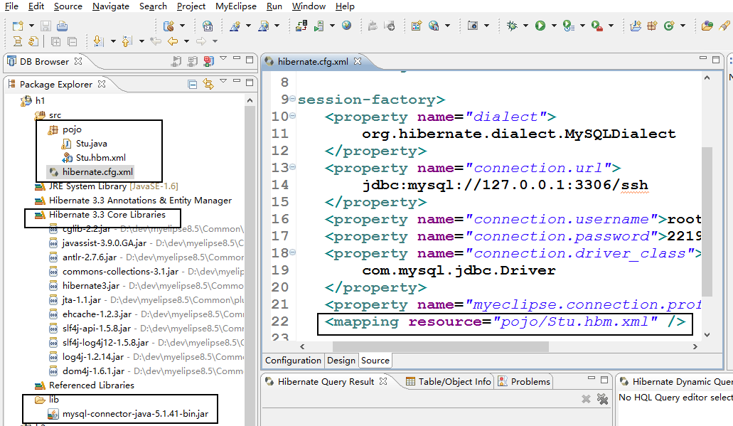
Task: Open the Package Explorer view menu triangle
Action: pos(223,81)
